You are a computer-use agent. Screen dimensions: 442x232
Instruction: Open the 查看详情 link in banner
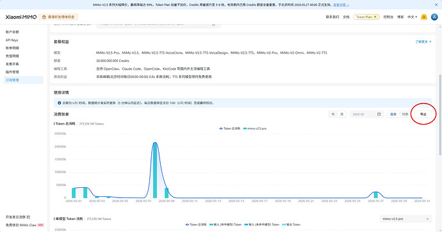[341, 4]
